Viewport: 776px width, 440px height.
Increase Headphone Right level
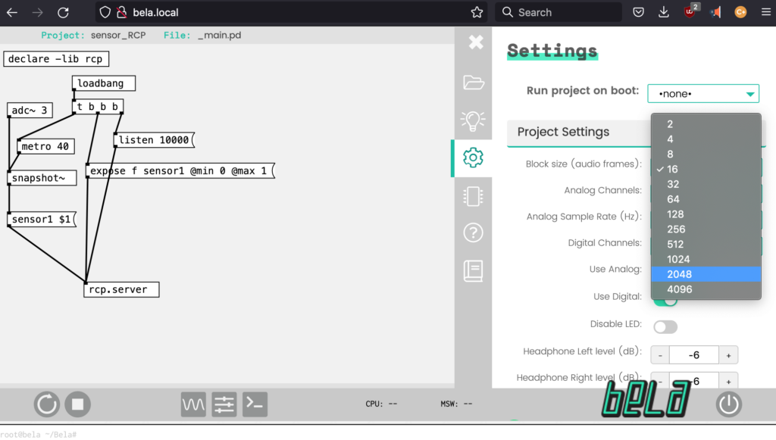point(728,381)
